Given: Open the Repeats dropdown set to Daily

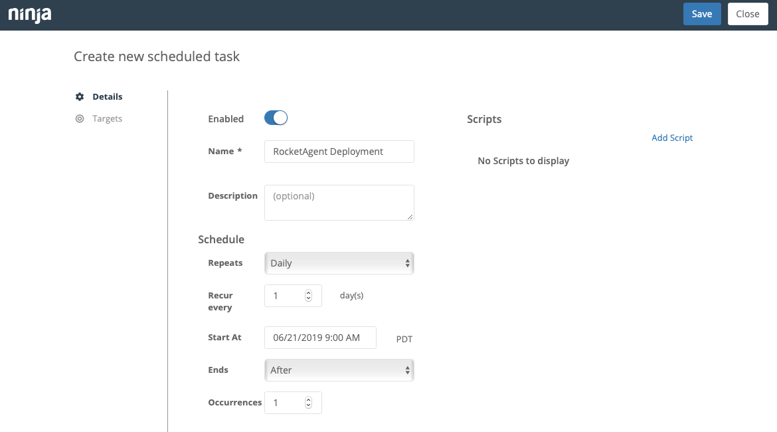Looking at the screenshot, I should (339, 263).
